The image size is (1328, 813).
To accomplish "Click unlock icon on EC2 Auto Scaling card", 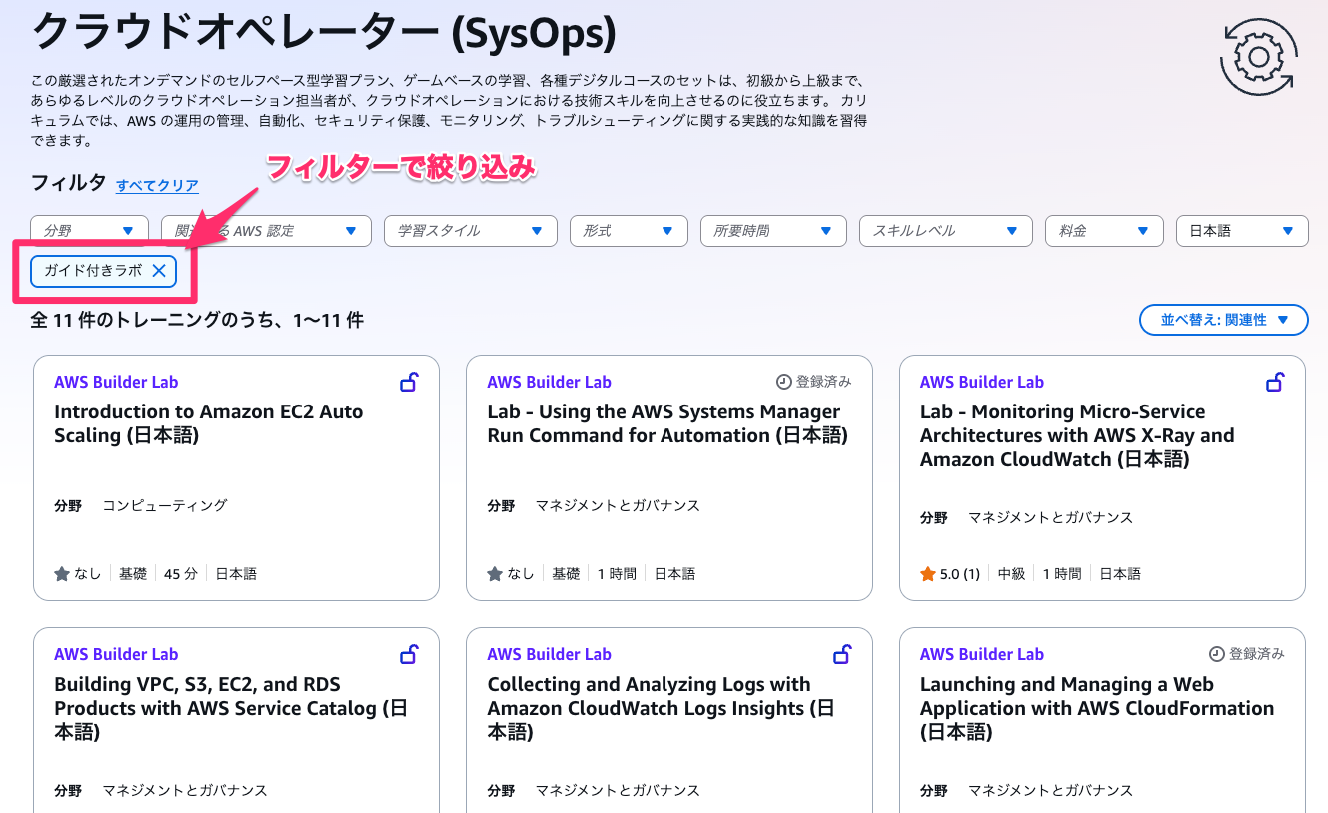I will point(409,382).
